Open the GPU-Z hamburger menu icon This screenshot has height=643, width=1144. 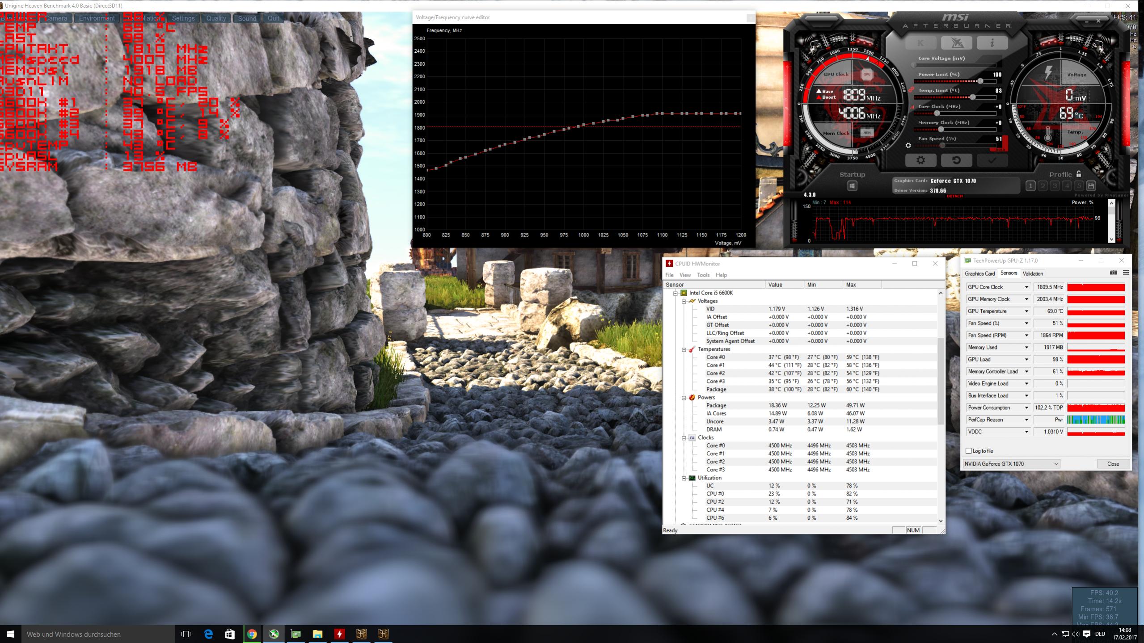point(1126,273)
